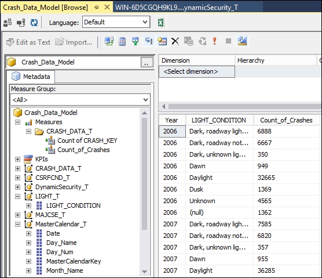The height and width of the screenshot is (278, 322).
Task: Toggle the Design Mode ruler icon
Action: [242, 41]
